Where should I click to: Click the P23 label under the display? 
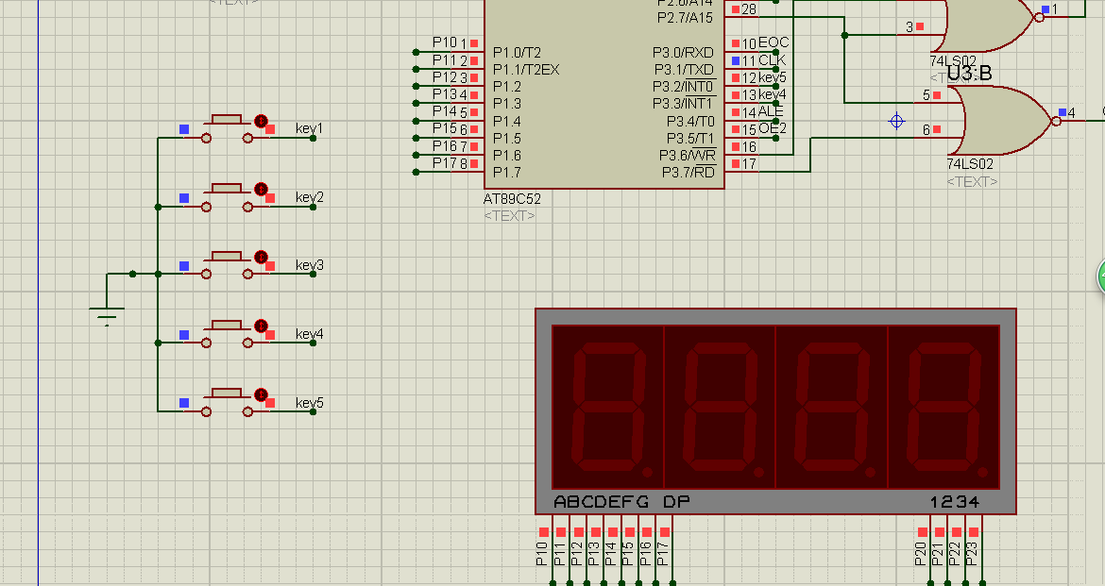click(x=972, y=554)
